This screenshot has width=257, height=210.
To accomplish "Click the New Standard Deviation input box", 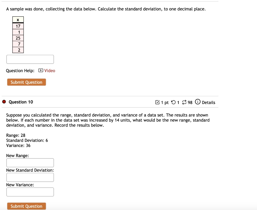I will 30,177.
